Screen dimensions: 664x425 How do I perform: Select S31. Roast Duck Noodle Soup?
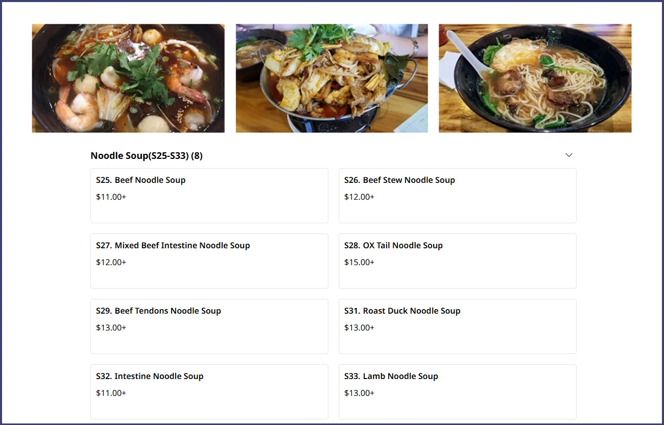click(458, 326)
